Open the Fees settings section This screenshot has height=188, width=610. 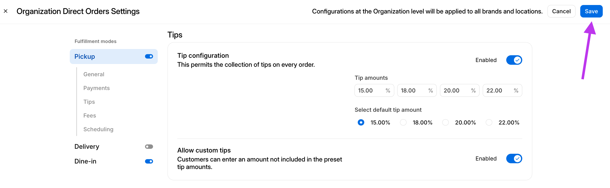coord(89,115)
